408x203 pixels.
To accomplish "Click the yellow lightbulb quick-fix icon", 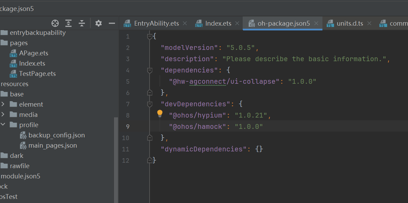I will [160, 113].
